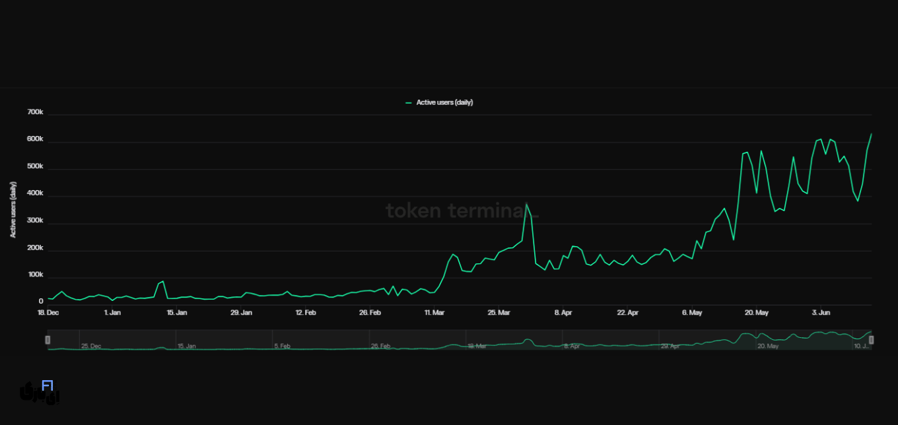
Task: Click the 29. Jan x-axis label
Action: click(242, 312)
